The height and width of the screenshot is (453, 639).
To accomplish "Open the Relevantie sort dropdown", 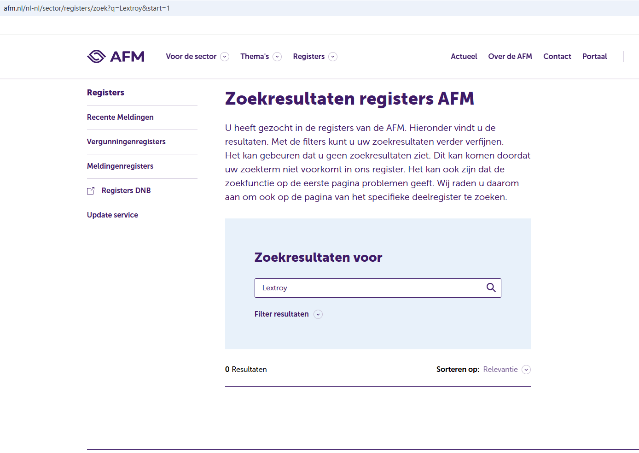I will (526, 370).
